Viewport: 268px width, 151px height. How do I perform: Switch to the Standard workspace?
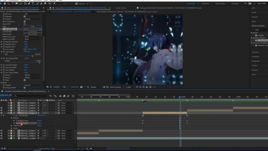[x=206, y=4]
